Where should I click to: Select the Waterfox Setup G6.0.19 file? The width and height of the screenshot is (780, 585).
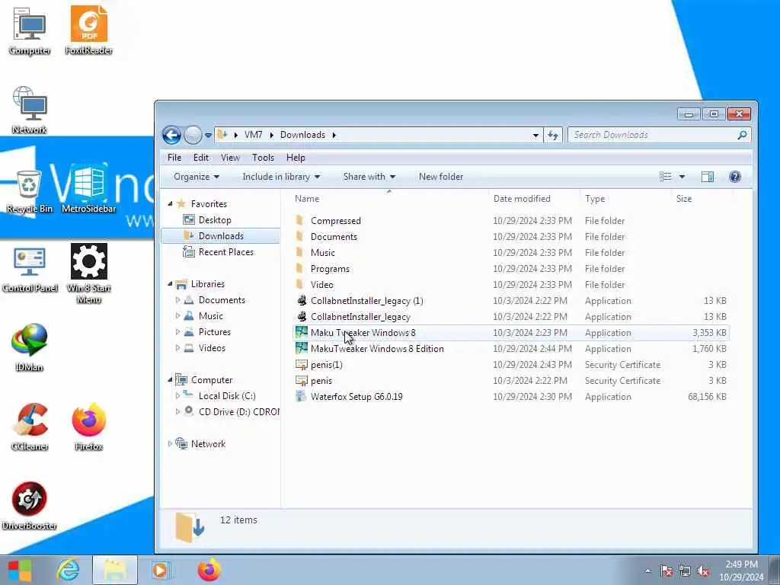point(511,396)
